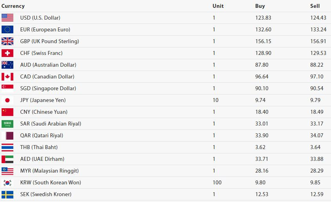Screen dimensions: 331x202
Task: Click the Swiss flag icon
Action: 7,53
